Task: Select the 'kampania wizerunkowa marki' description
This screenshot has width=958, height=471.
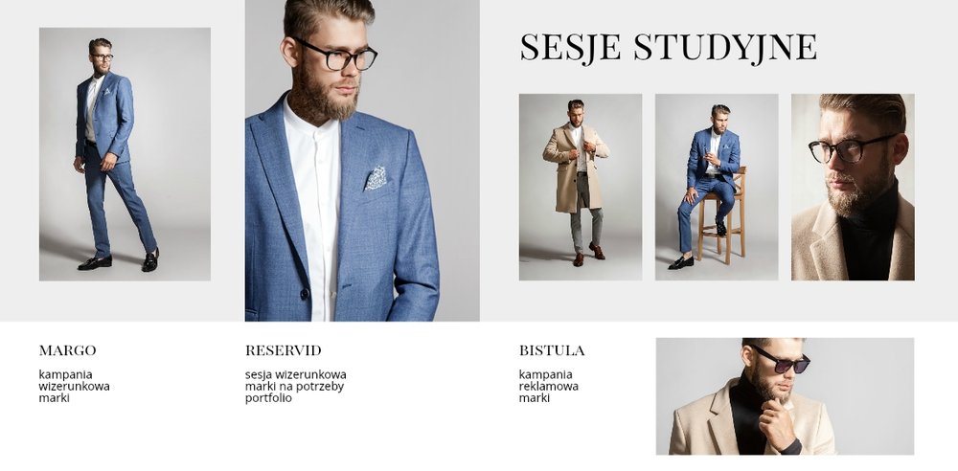Action: pos(74,386)
